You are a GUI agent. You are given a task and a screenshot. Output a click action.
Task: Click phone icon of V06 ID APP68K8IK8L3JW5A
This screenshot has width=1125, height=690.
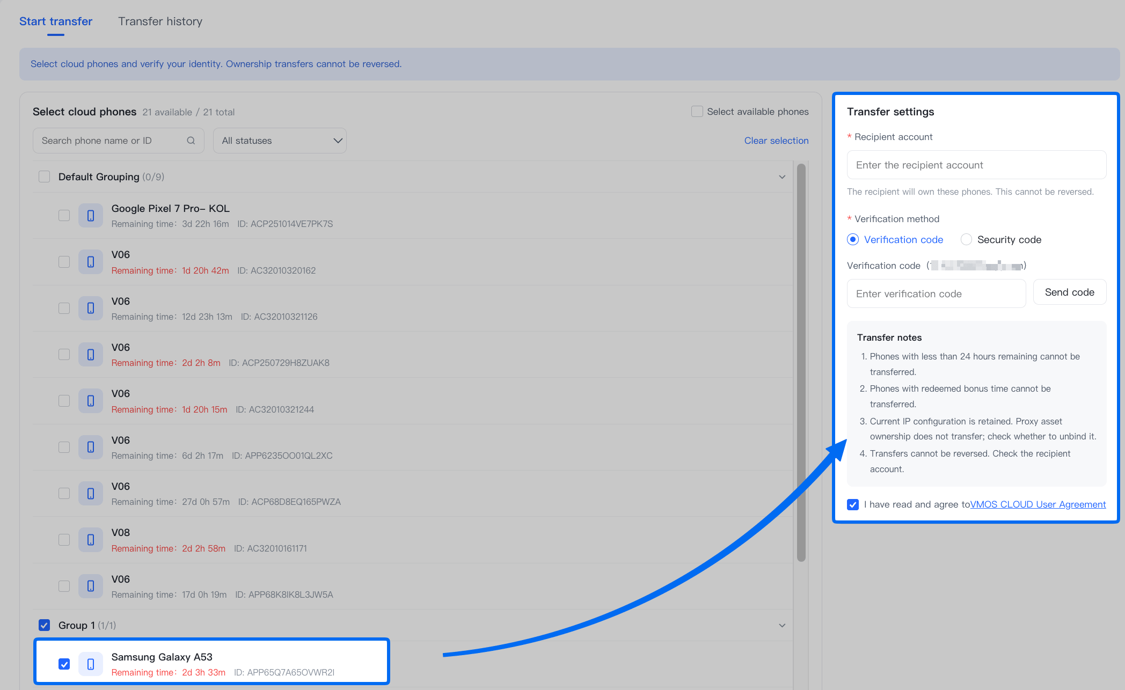(x=91, y=586)
